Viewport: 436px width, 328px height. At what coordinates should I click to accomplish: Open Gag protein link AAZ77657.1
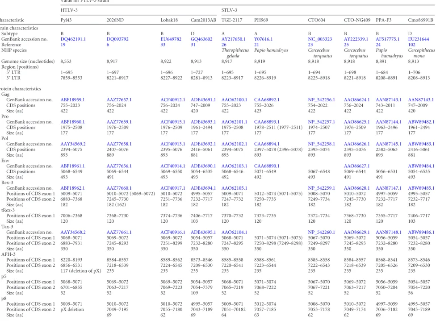(x=119, y=100)
